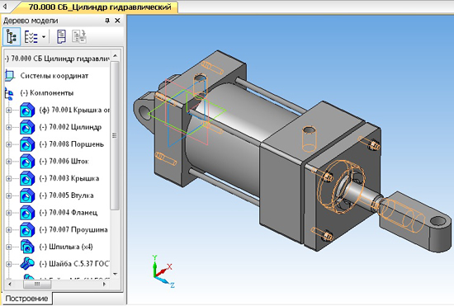This screenshot has width=454, height=306.
Task: Select the 70.000 СБ_Цилиндр гидравлический document tab
Action: pyautogui.click(x=100, y=7)
